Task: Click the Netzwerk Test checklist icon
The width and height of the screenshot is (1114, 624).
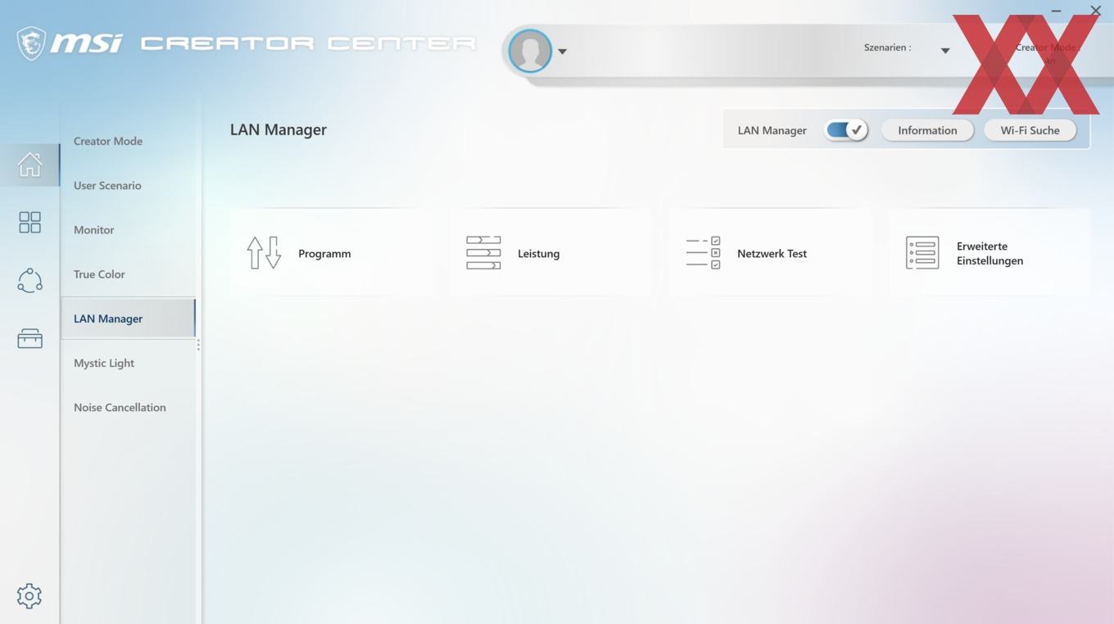Action: pyautogui.click(x=703, y=253)
